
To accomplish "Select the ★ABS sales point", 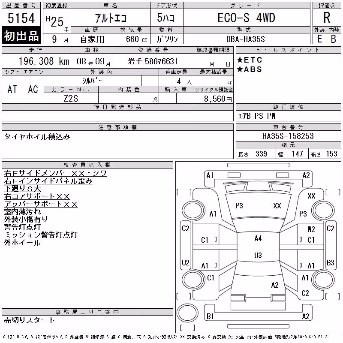I will click(250, 69).
